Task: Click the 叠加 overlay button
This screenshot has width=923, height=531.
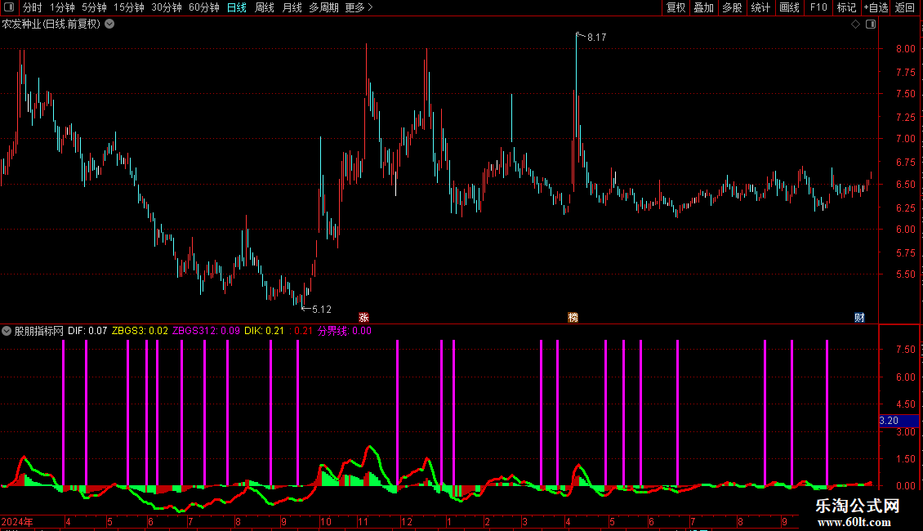Action: coord(703,7)
